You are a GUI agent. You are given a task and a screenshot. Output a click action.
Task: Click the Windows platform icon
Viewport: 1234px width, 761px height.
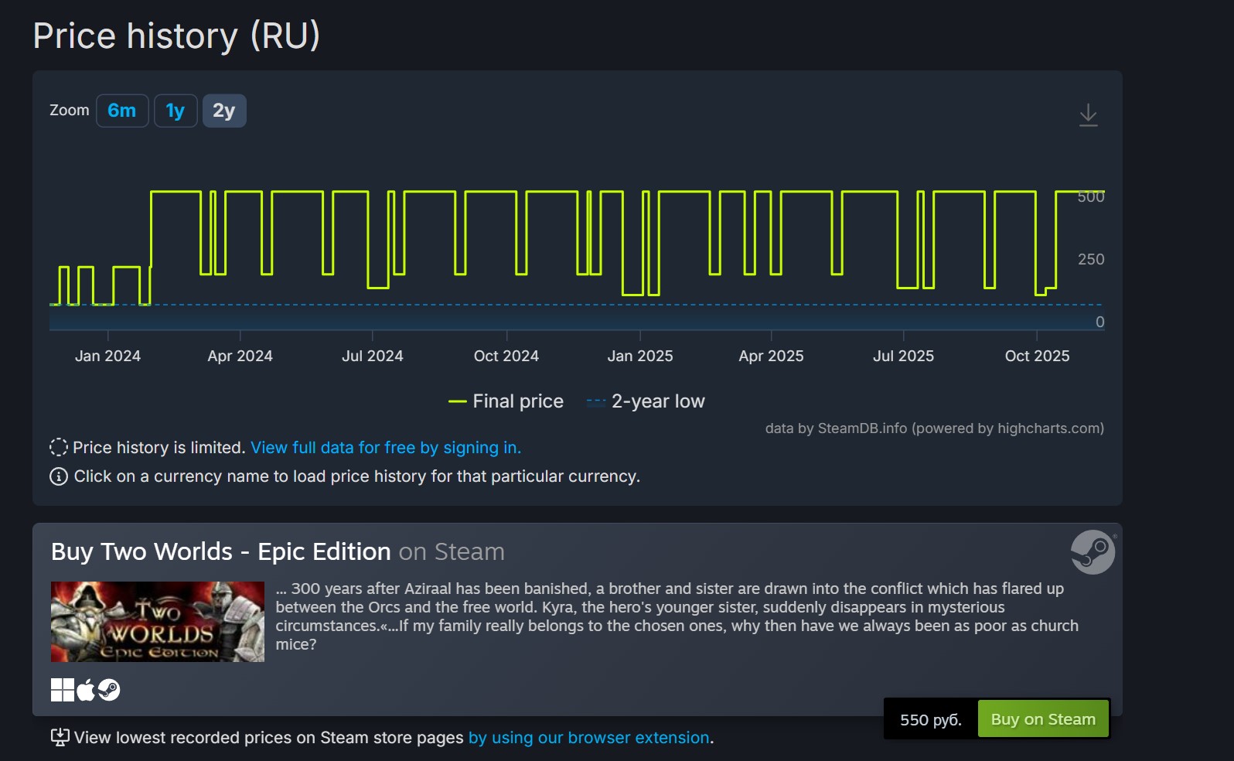[x=63, y=690]
